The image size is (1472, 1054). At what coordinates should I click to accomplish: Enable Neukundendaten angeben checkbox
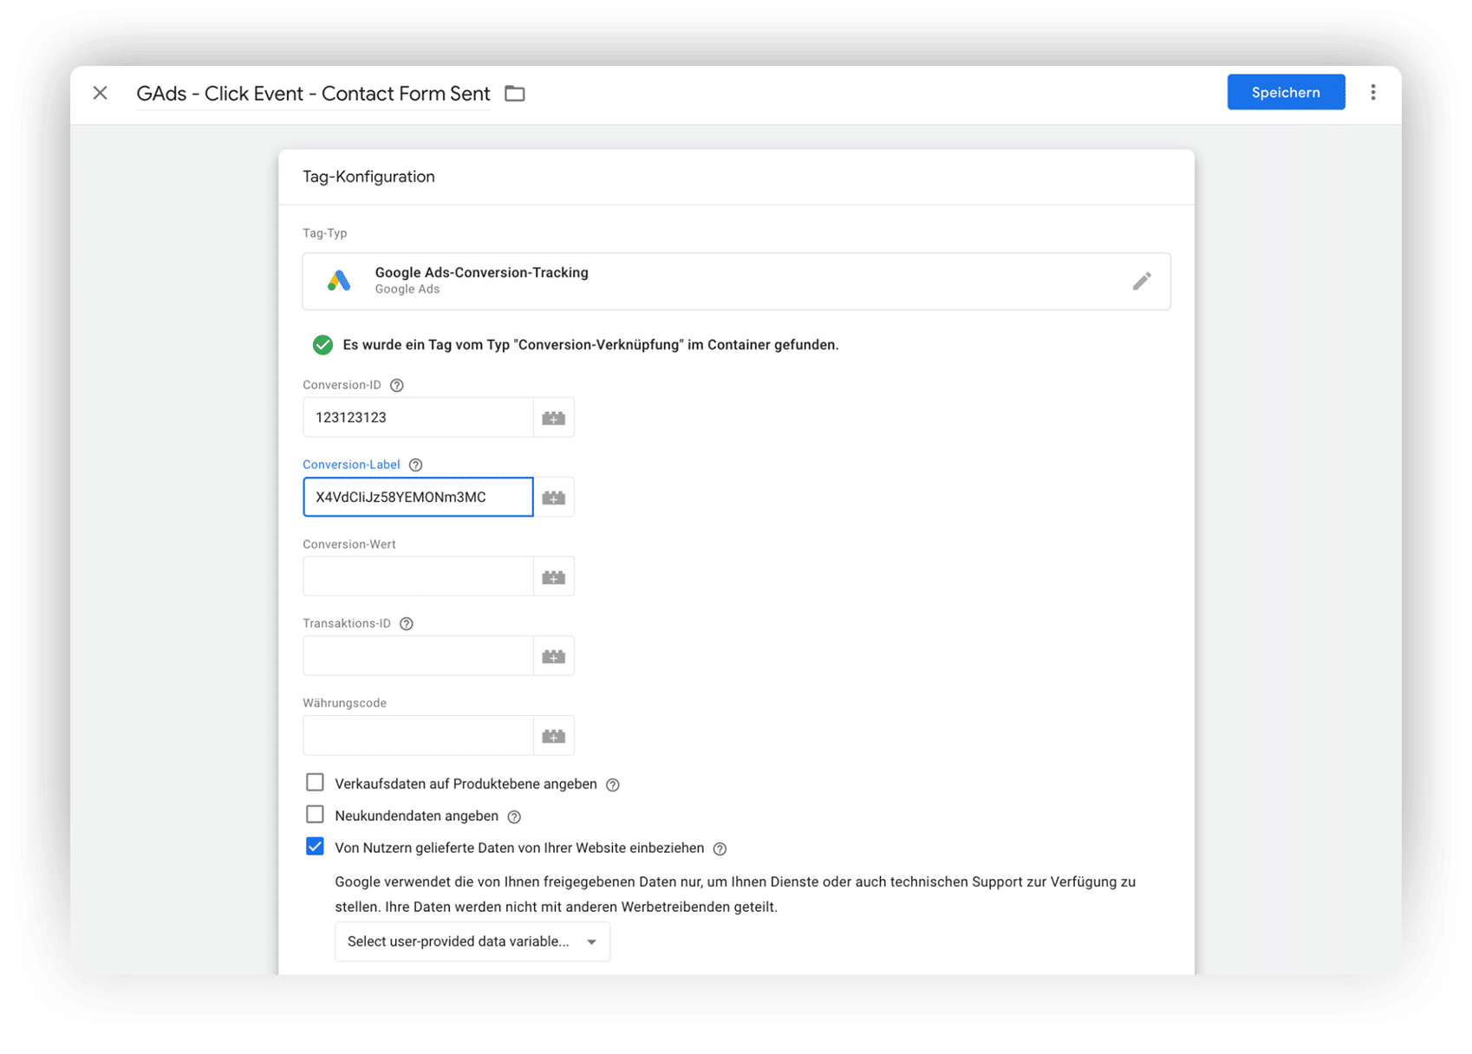[x=315, y=815]
